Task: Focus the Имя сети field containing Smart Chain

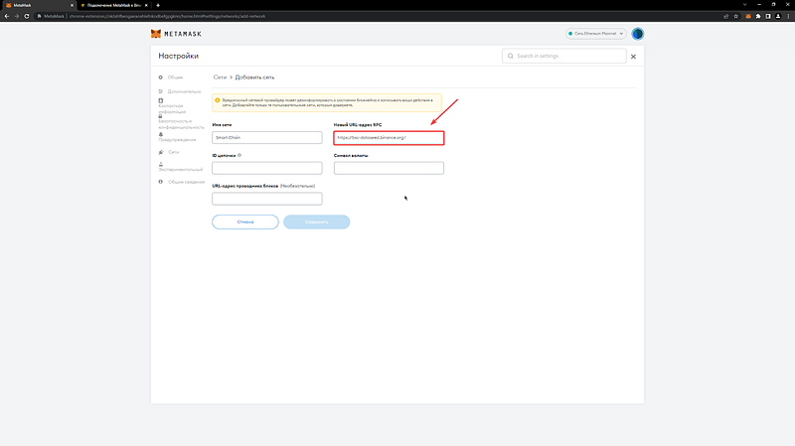Action: pyautogui.click(x=267, y=138)
